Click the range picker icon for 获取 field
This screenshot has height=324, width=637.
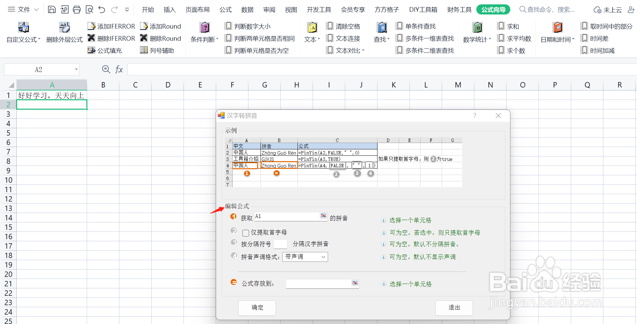323,216
